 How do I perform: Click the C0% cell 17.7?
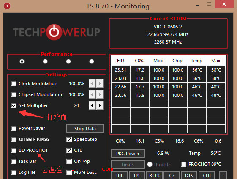pos(140,87)
